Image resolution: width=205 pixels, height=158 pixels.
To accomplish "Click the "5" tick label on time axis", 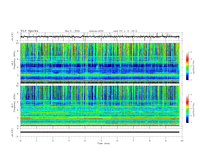I will click(x=101, y=141).
